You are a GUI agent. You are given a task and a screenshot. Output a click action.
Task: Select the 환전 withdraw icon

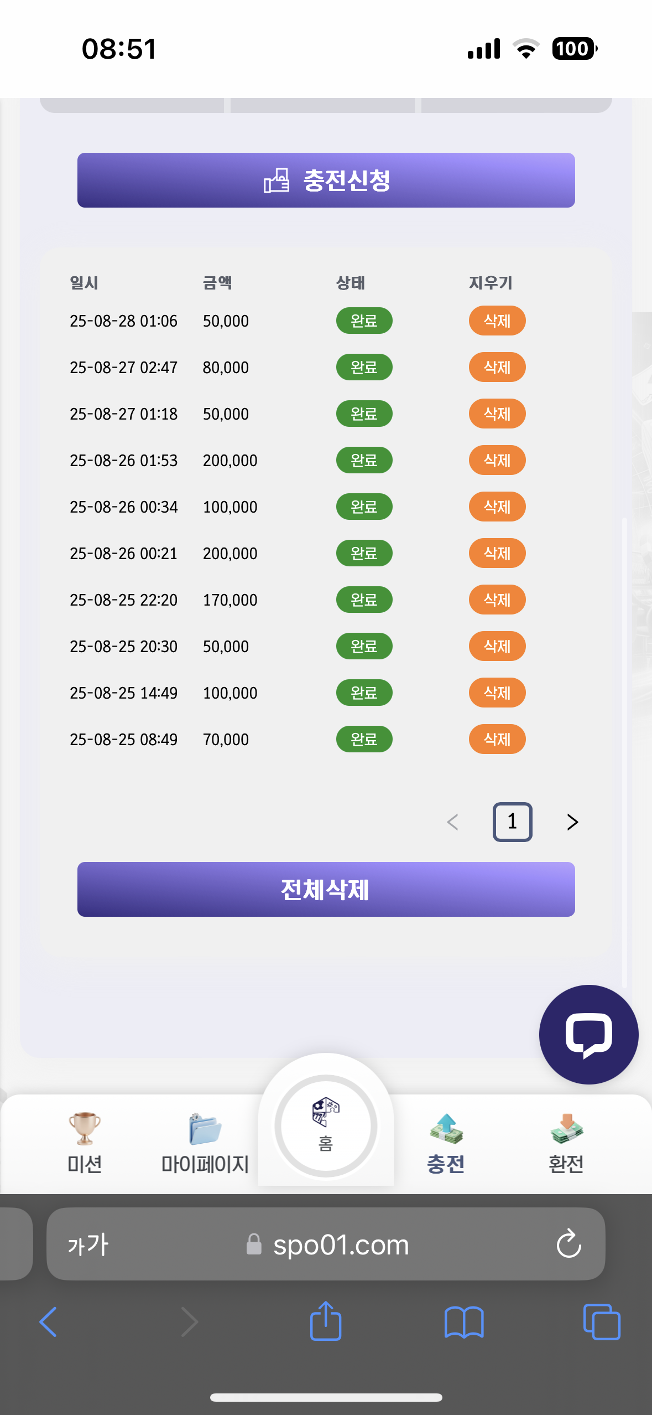pyautogui.click(x=566, y=1129)
